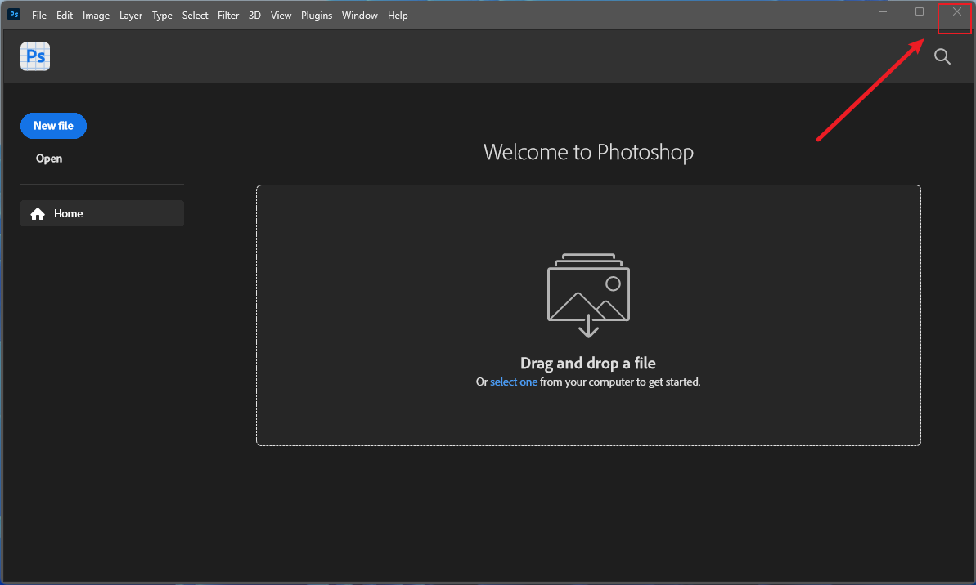Open the Edit menu
The width and height of the screenshot is (976, 585).
(65, 16)
